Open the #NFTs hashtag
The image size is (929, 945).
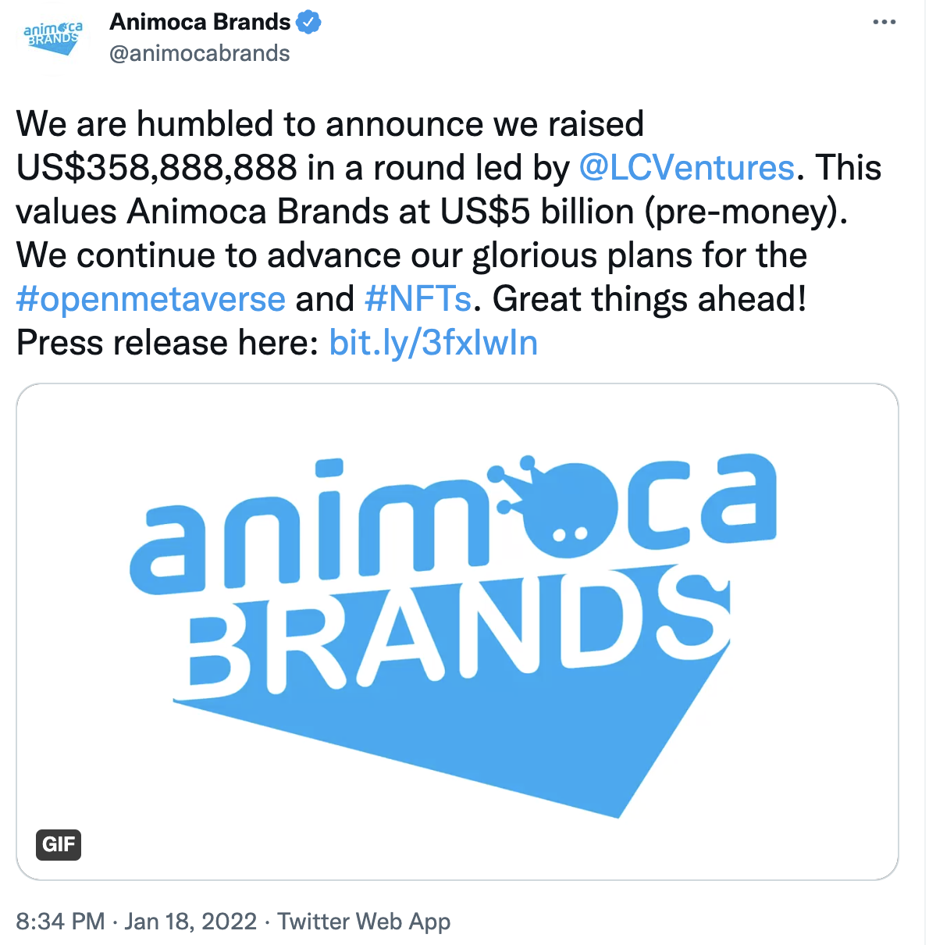click(x=418, y=299)
